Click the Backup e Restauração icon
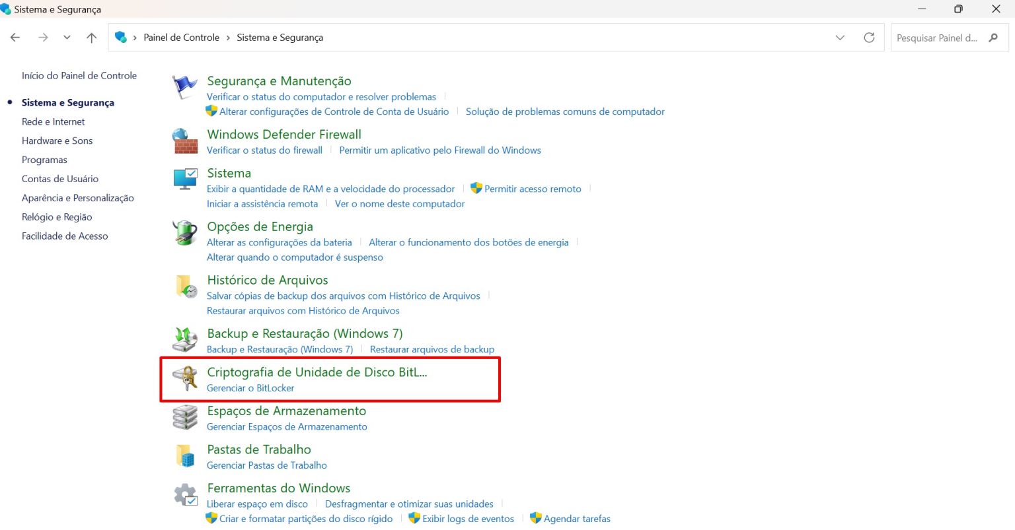Viewport: 1015px width, 530px height. tap(185, 340)
